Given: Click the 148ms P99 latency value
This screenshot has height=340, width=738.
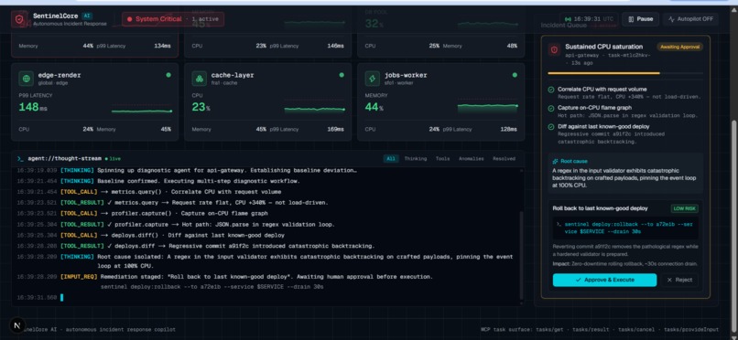Looking at the screenshot, I should (x=32, y=108).
